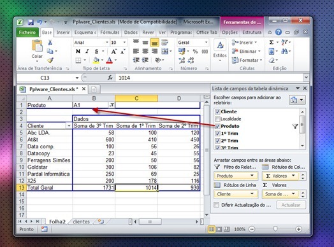Click the Help question mark icon
The height and width of the screenshot is (247, 334).
click(x=279, y=32)
